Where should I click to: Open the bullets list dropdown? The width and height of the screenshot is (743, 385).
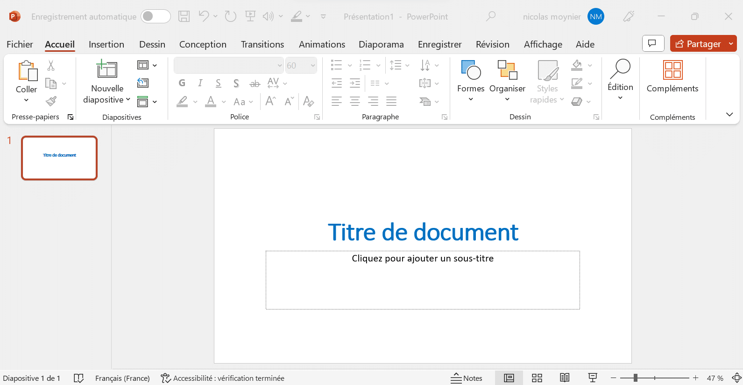click(350, 65)
